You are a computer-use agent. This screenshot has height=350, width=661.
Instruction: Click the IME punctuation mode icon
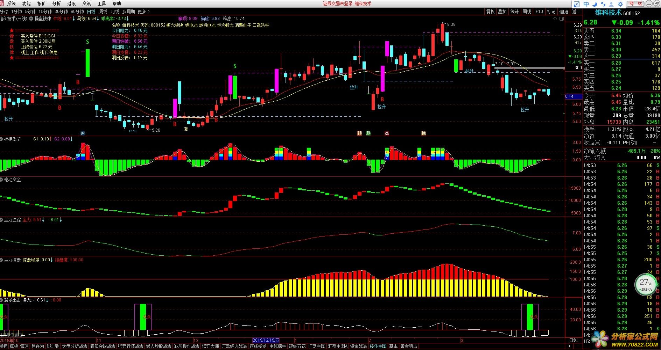coord(603,4)
